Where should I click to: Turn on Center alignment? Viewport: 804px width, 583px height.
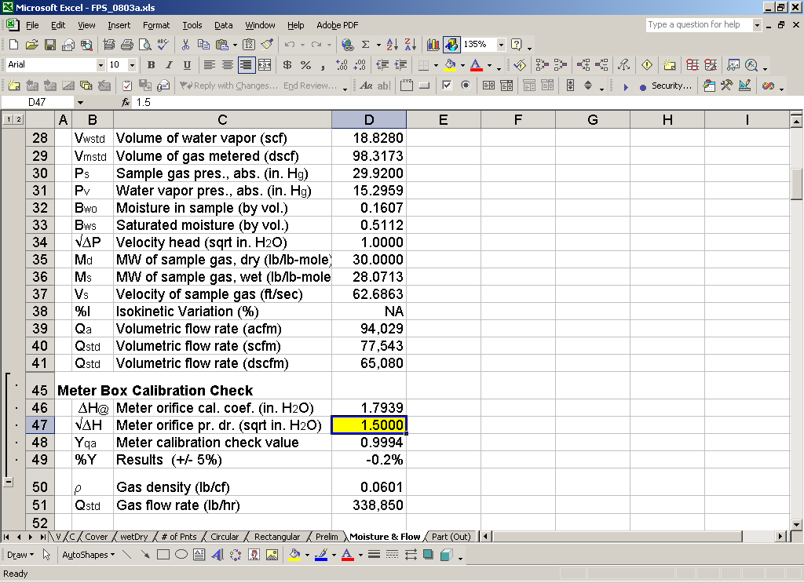227,65
